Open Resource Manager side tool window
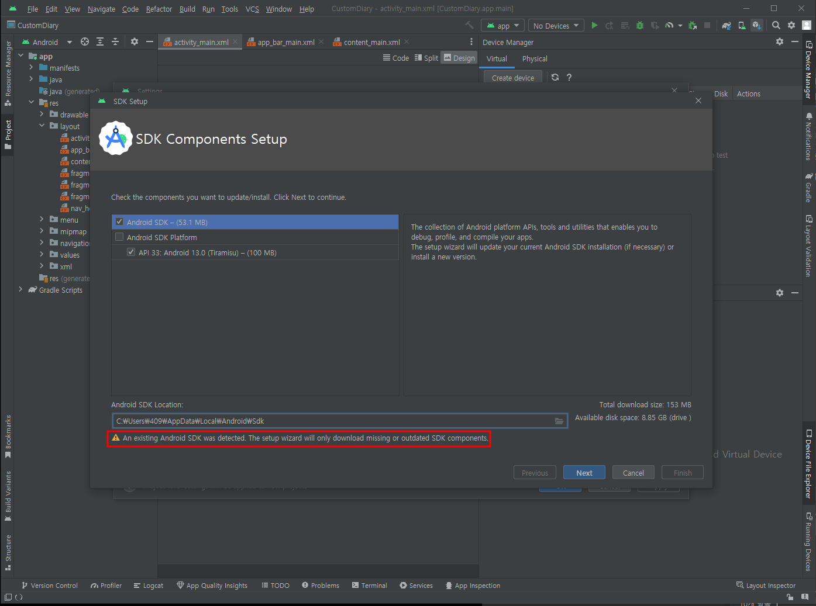 (8, 73)
